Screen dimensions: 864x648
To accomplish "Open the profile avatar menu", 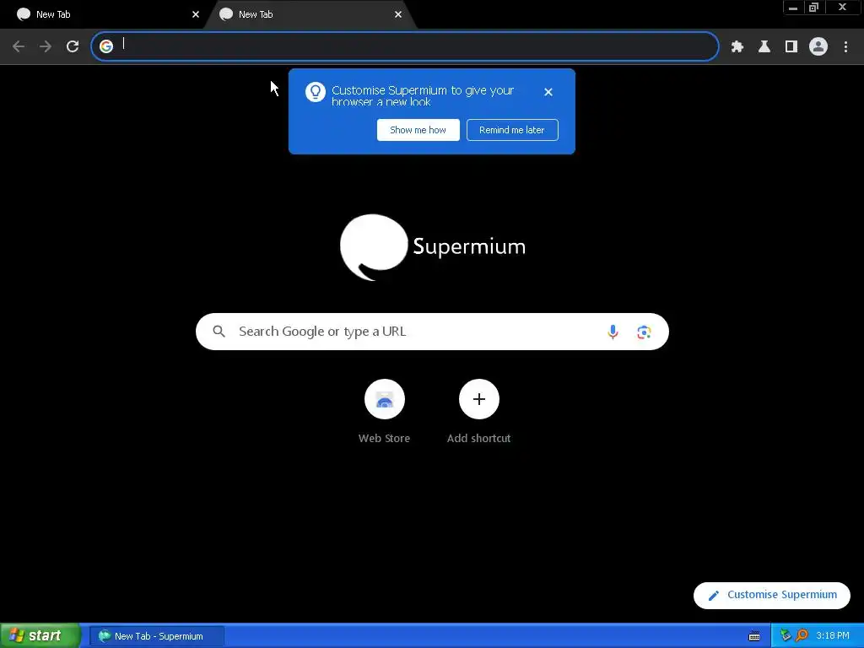I will [818, 46].
